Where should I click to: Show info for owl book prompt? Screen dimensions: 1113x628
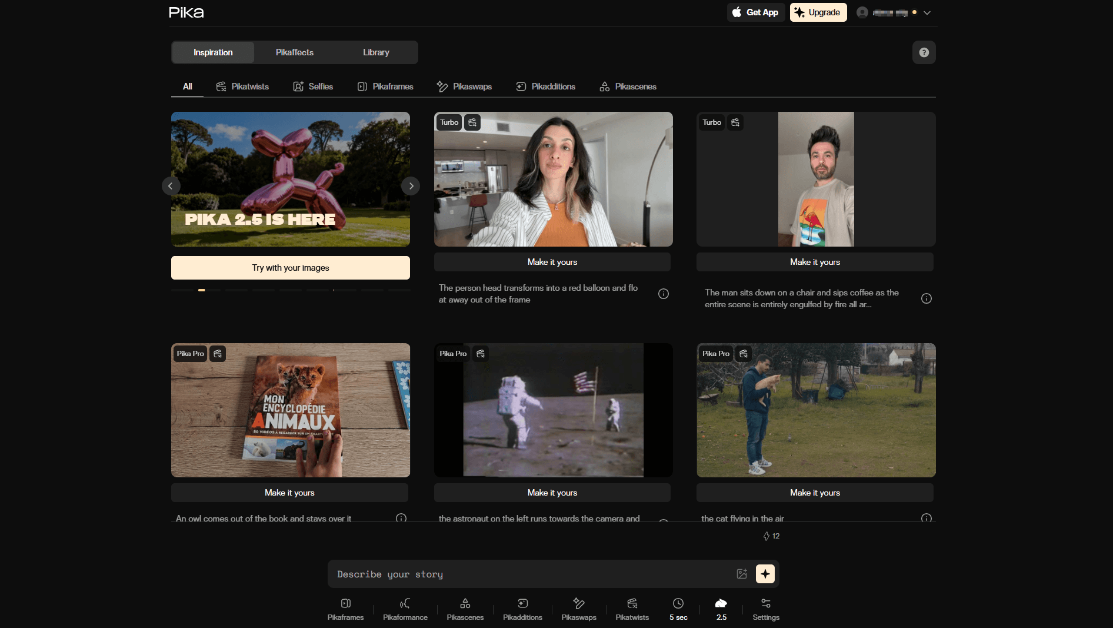tap(401, 518)
